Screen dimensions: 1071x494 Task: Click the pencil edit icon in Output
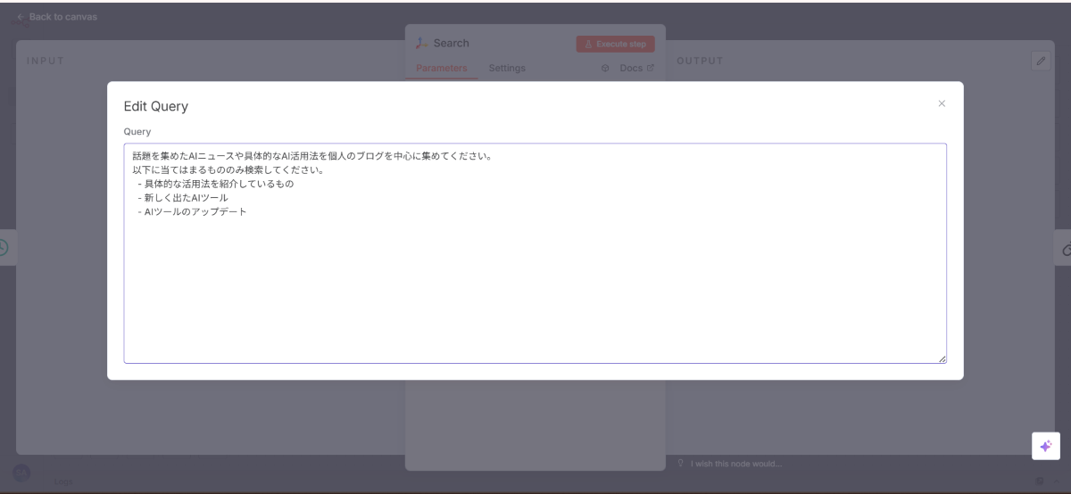click(1040, 61)
